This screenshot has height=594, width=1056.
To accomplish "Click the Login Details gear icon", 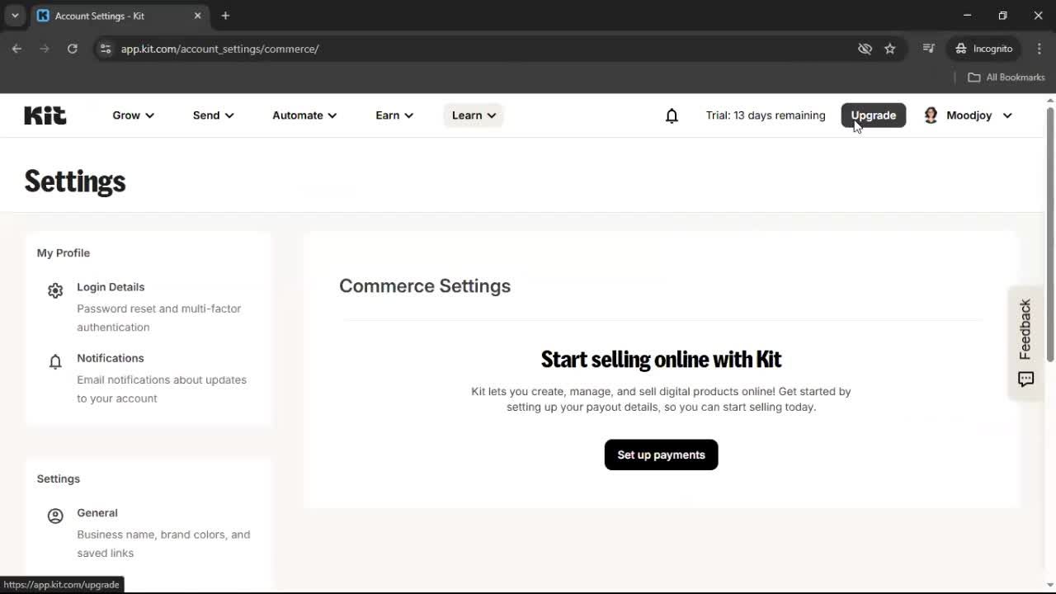I will (55, 290).
